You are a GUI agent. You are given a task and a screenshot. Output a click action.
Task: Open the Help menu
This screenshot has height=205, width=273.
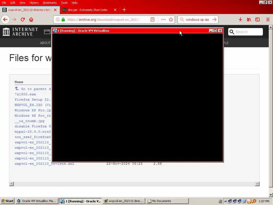[74, 3]
